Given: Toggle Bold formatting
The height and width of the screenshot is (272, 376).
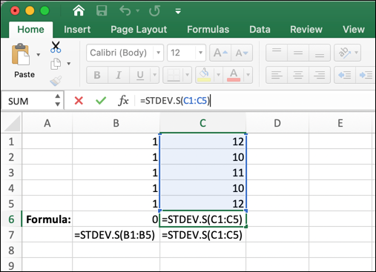Looking at the screenshot, I should (97, 75).
